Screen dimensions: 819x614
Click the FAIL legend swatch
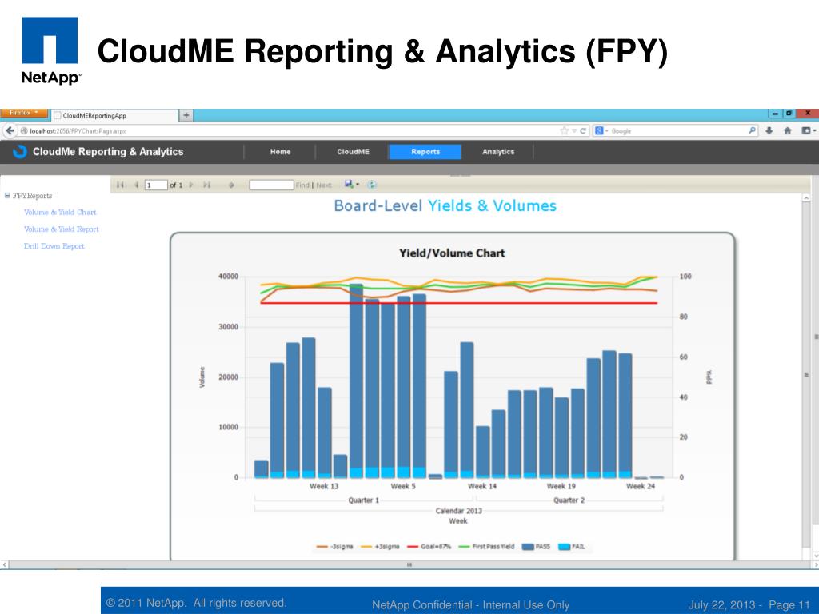pos(564,547)
